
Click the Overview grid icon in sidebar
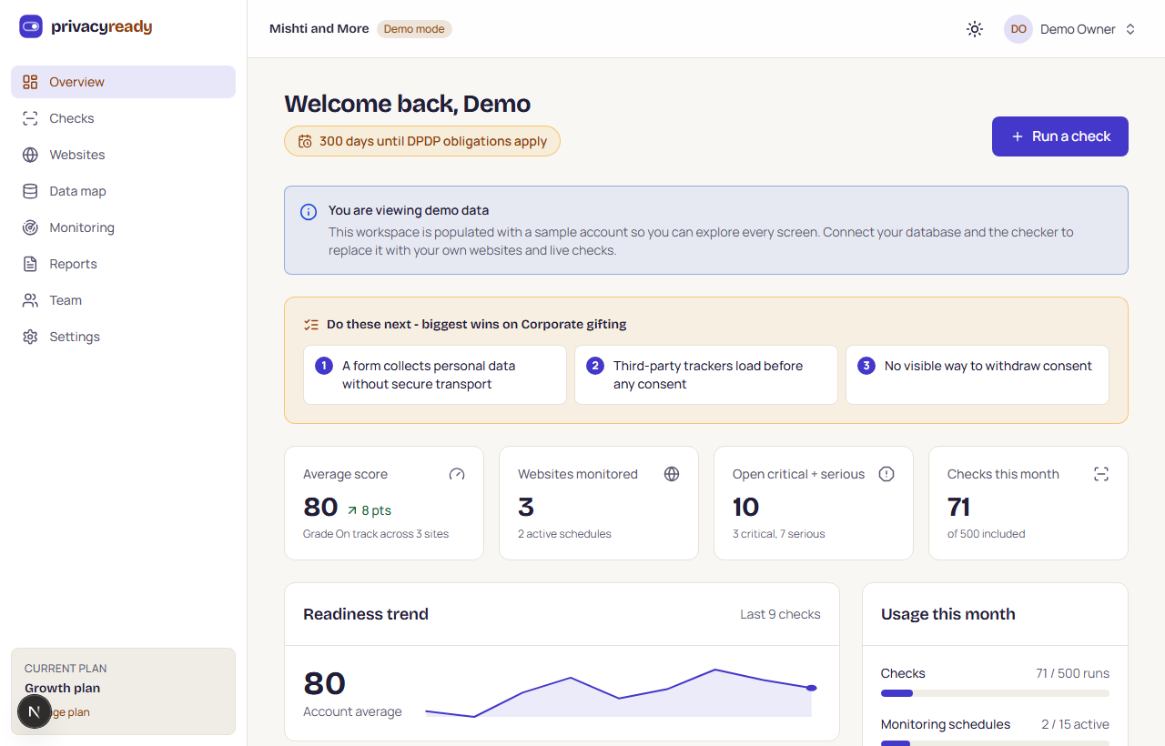(30, 82)
